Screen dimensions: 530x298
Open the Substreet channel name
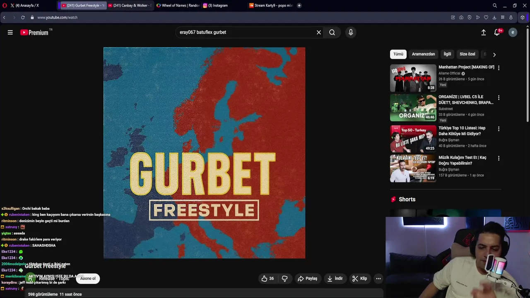(446, 109)
